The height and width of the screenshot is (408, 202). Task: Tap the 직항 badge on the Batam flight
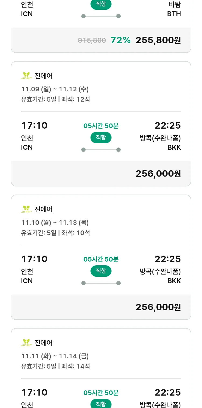tap(101, 4)
